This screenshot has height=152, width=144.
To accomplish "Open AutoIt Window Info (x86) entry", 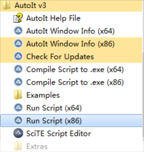I will (71, 44).
